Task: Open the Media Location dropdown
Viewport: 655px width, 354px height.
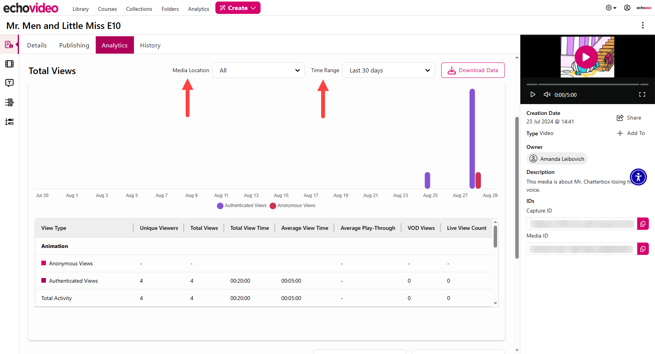Action: [x=259, y=70]
